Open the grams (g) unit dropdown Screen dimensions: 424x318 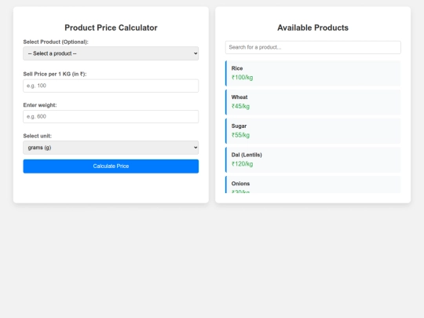[x=111, y=148]
